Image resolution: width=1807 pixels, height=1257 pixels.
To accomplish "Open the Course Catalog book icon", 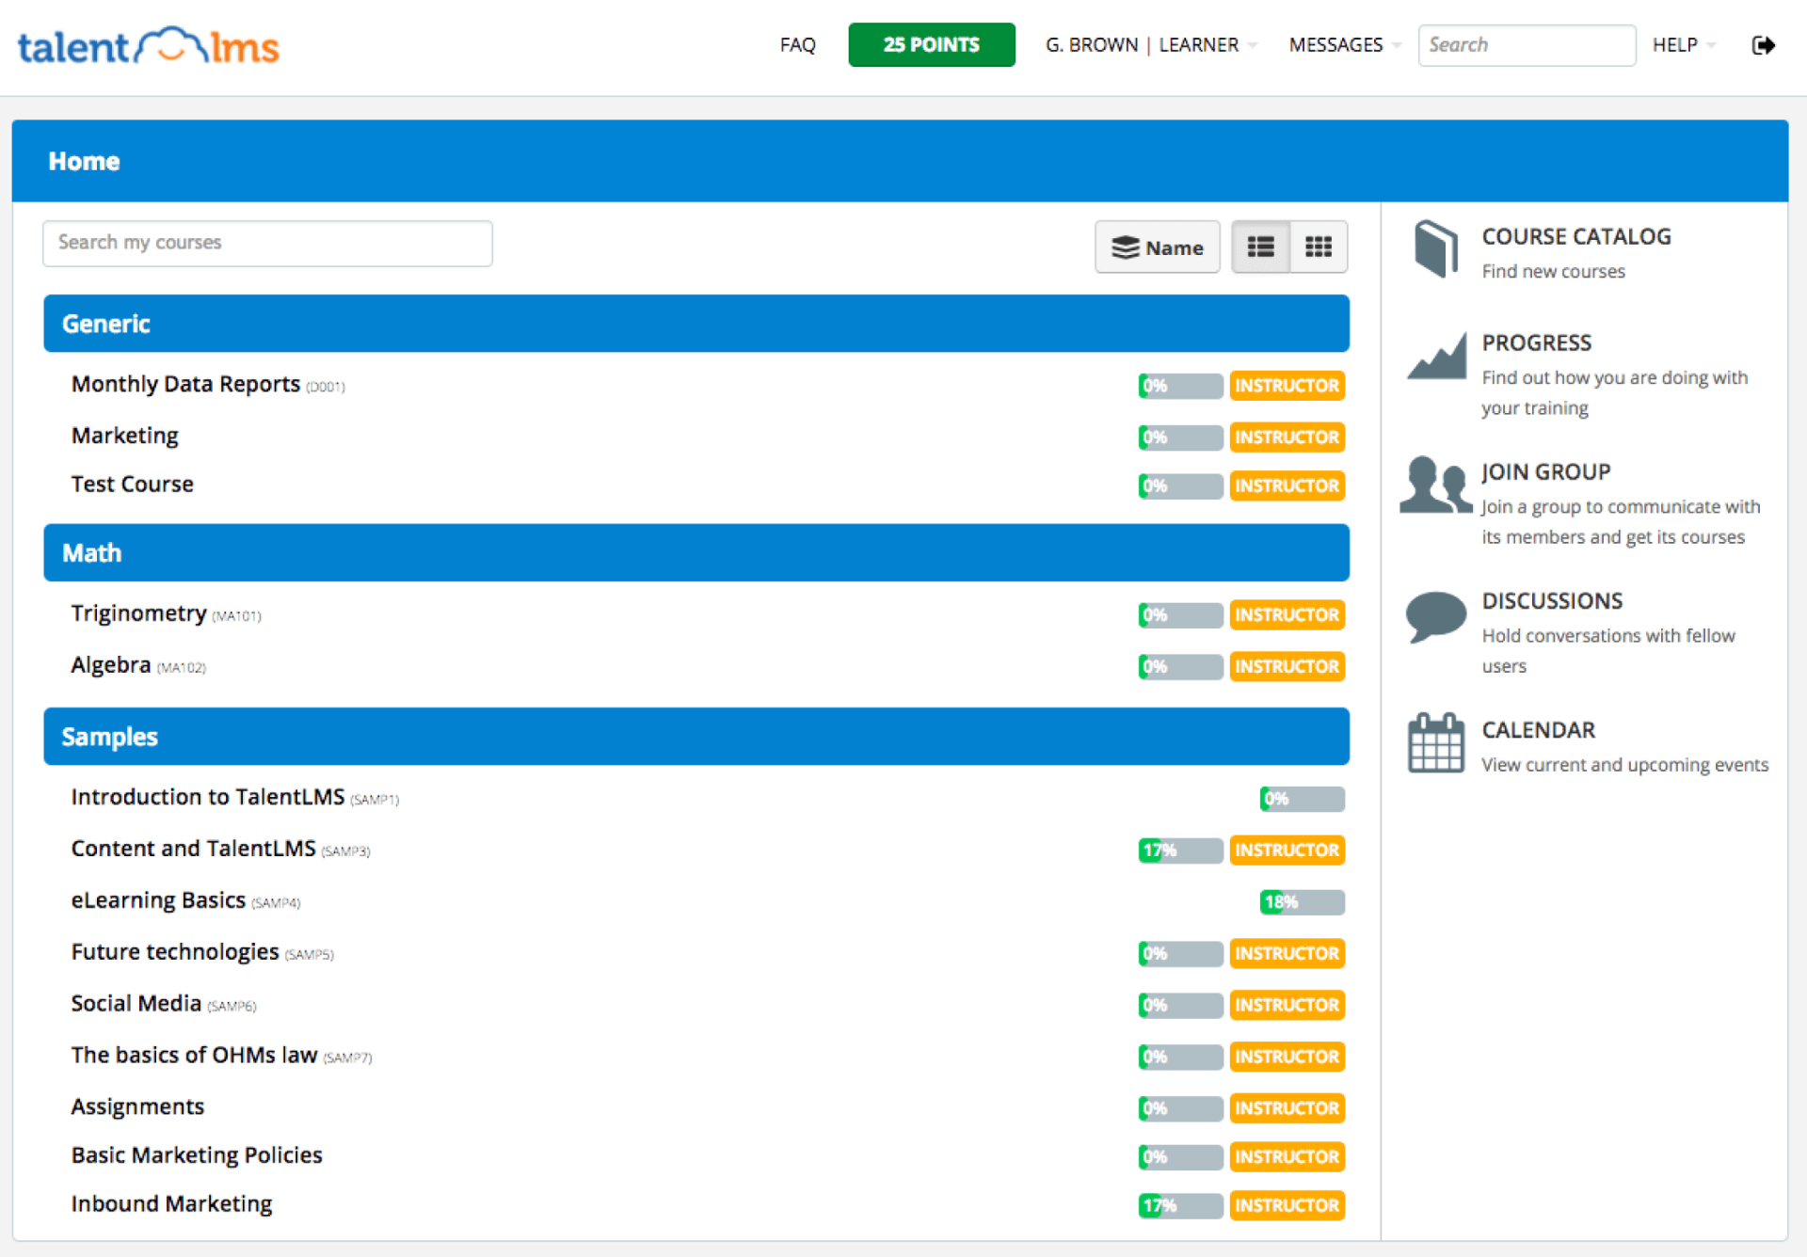I will [1436, 248].
